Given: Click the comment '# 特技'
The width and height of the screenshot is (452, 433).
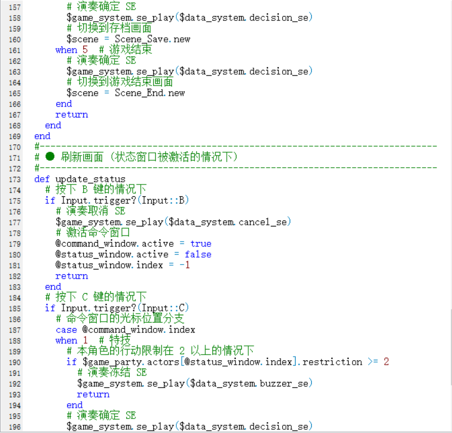Looking at the screenshot, I should [x=114, y=340].
